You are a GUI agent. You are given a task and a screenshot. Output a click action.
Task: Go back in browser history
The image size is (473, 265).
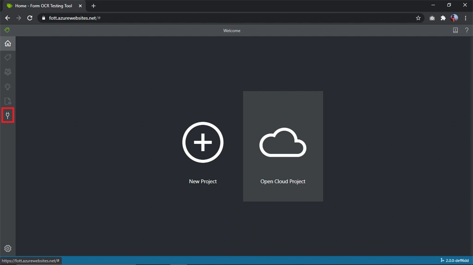(7, 18)
